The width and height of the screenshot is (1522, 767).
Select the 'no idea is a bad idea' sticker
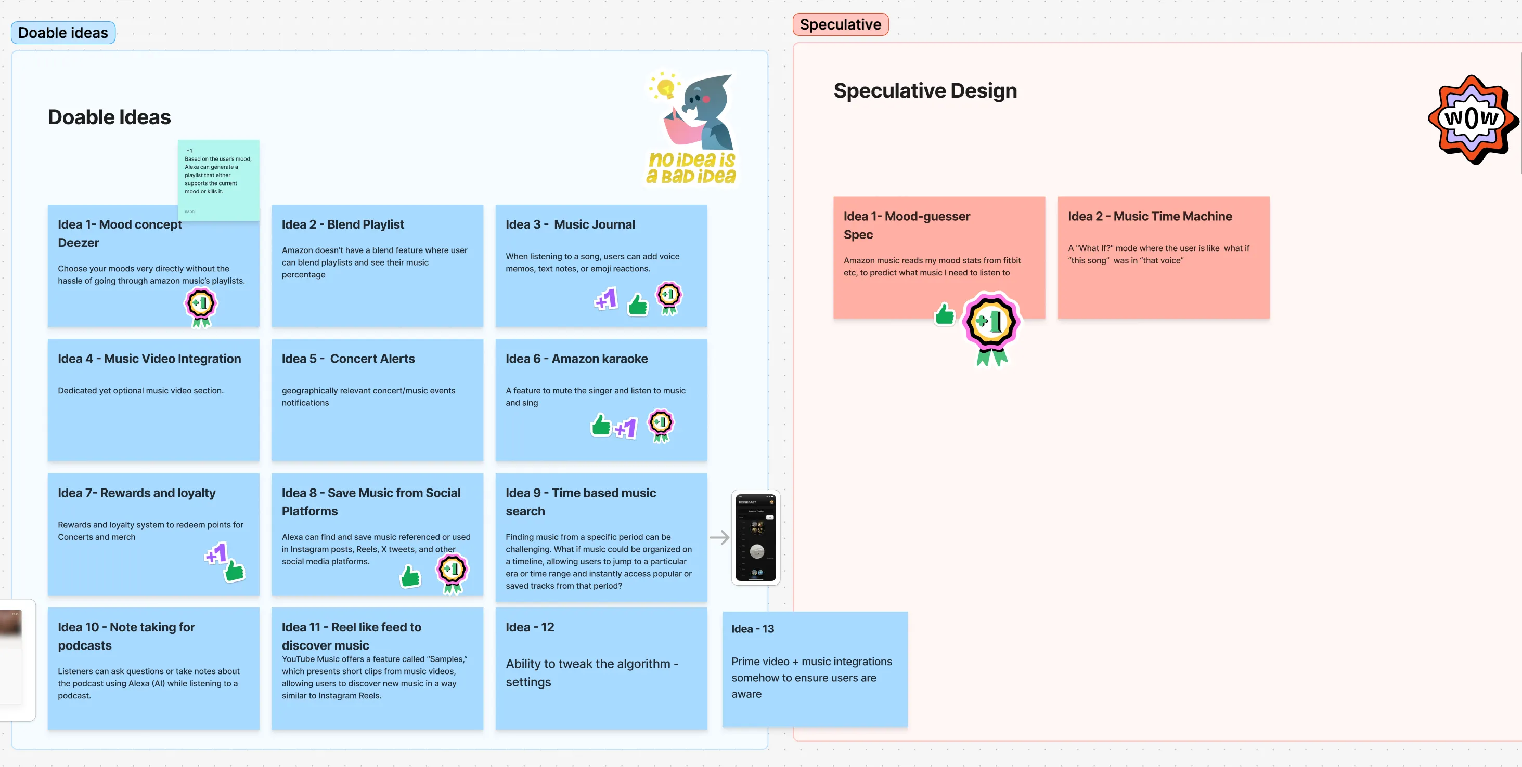coord(692,130)
